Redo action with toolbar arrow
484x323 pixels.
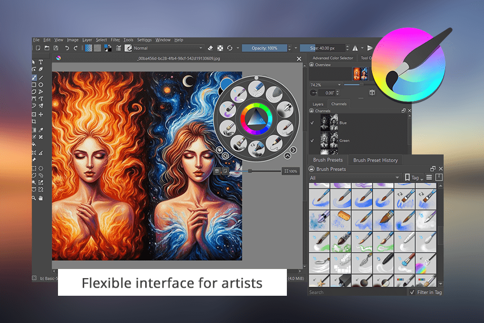tap(76, 48)
